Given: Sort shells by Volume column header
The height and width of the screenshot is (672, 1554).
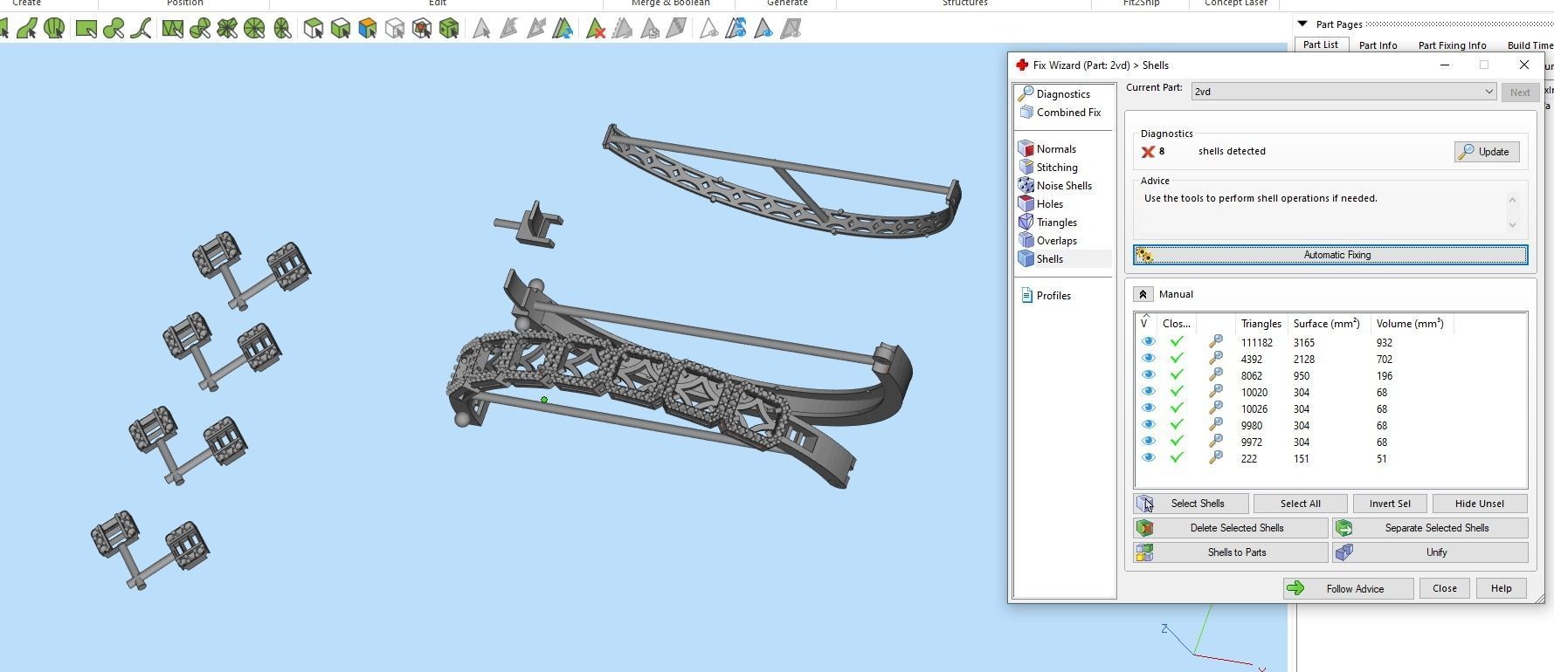Looking at the screenshot, I should pos(1410,323).
